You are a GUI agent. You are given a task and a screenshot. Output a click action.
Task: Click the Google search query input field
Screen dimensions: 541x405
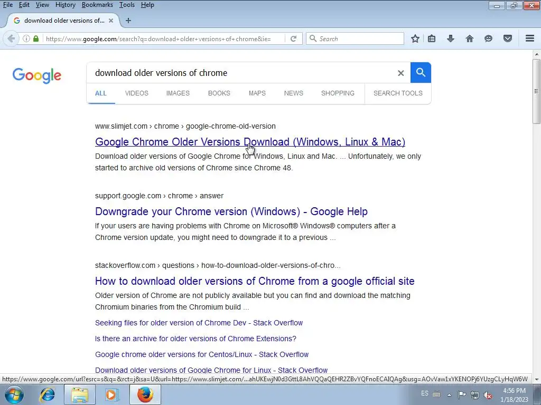click(241, 73)
